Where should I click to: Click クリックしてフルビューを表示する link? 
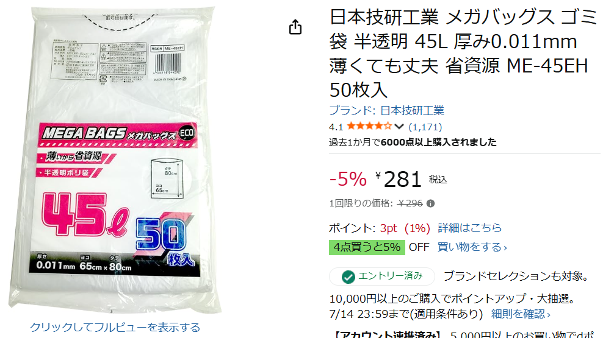point(115,327)
